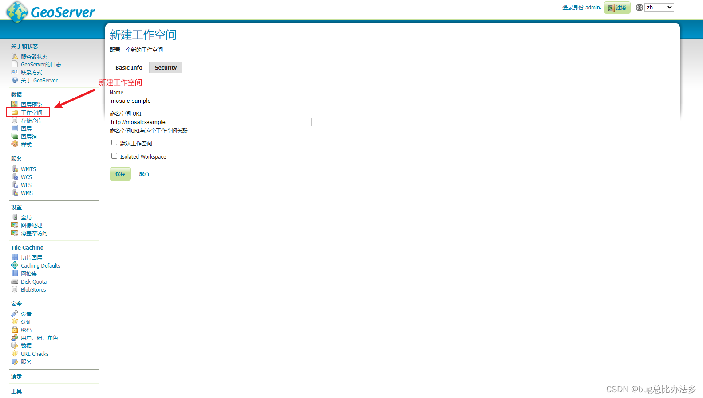Image resolution: width=703 pixels, height=398 pixels.
Task: Click the Name input field
Action: pos(148,101)
